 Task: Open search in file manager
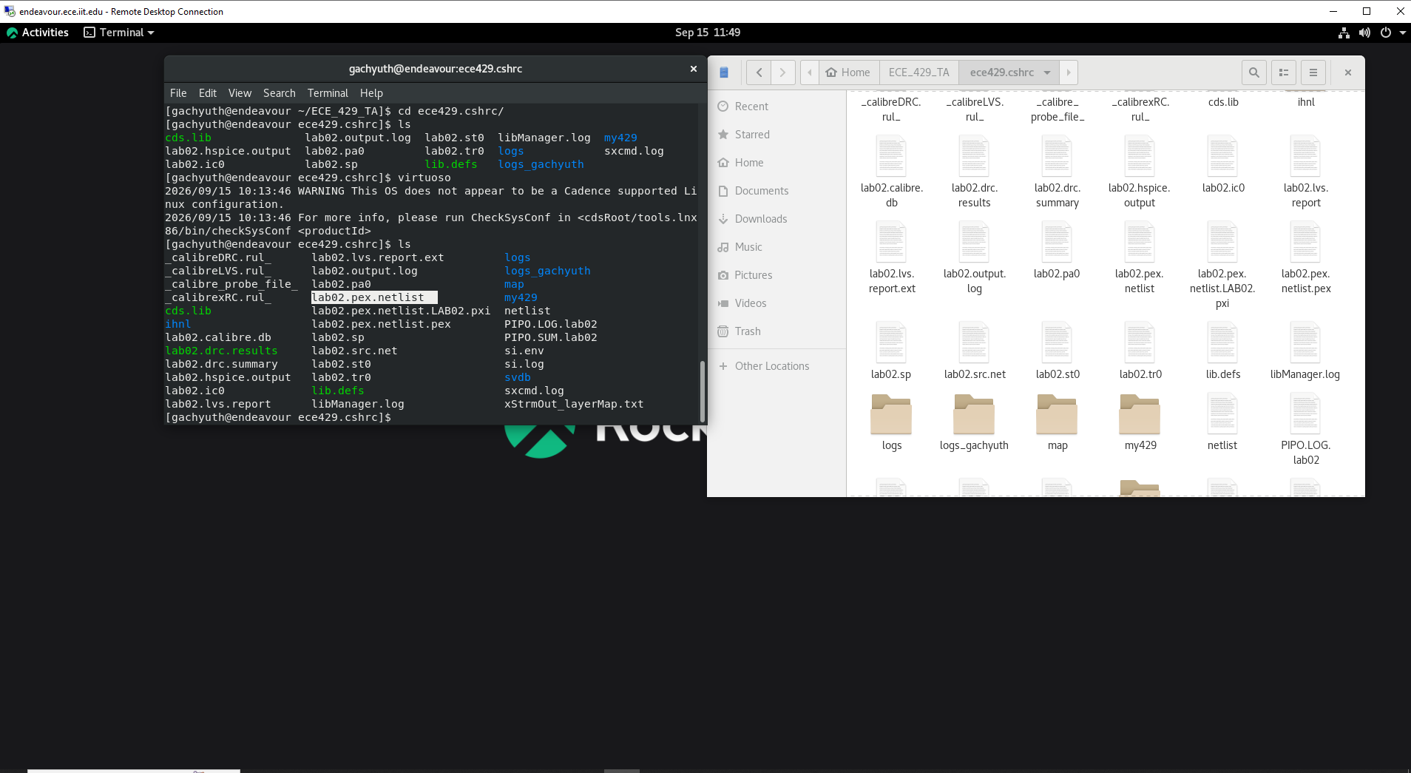(x=1253, y=72)
